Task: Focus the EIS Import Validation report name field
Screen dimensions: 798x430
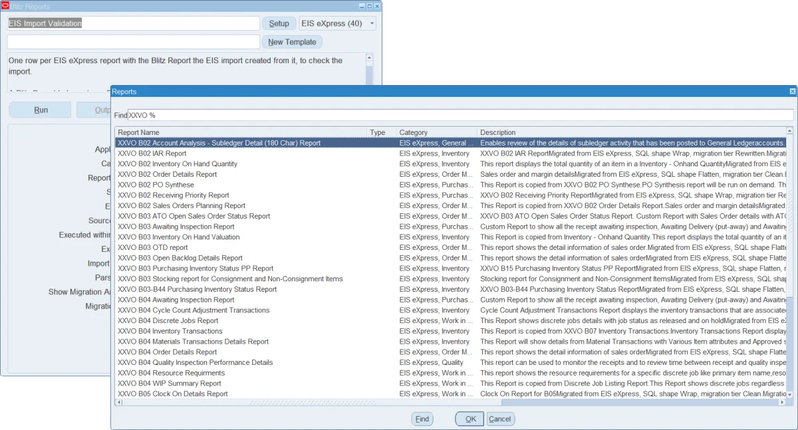Action: tap(133, 23)
